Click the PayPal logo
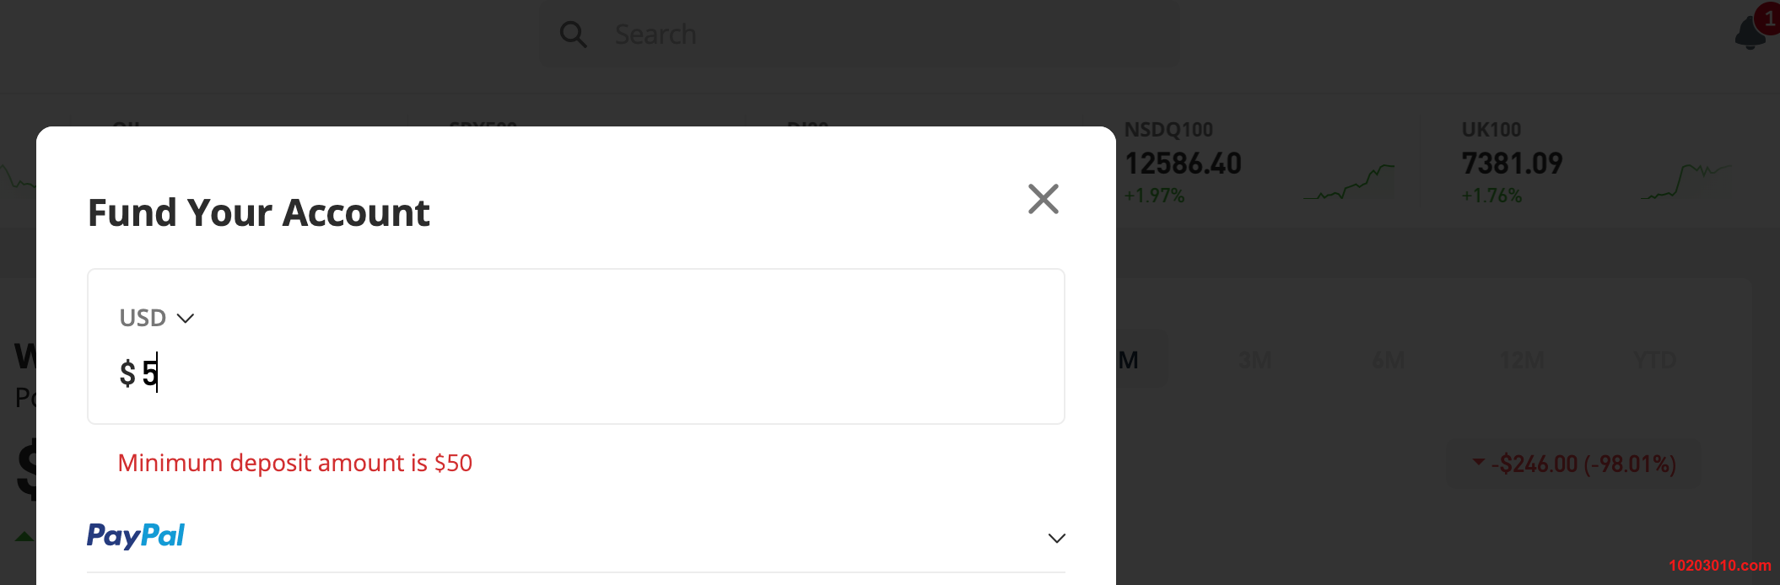The width and height of the screenshot is (1780, 585). pos(136,536)
